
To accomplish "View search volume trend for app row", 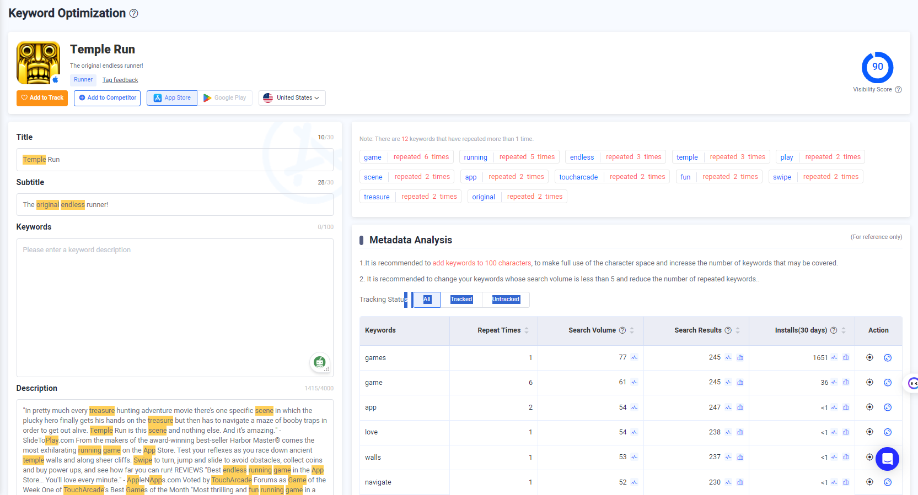I will tap(635, 407).
